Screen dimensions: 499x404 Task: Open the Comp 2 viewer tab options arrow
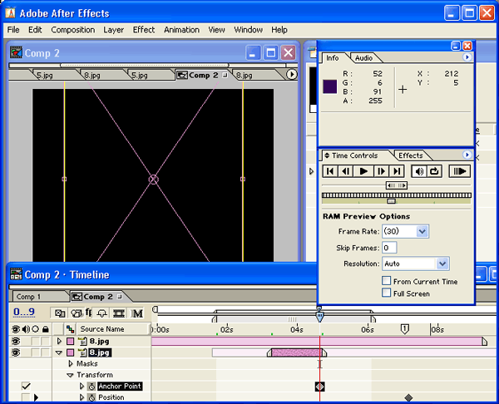click(x=291, y=75)
